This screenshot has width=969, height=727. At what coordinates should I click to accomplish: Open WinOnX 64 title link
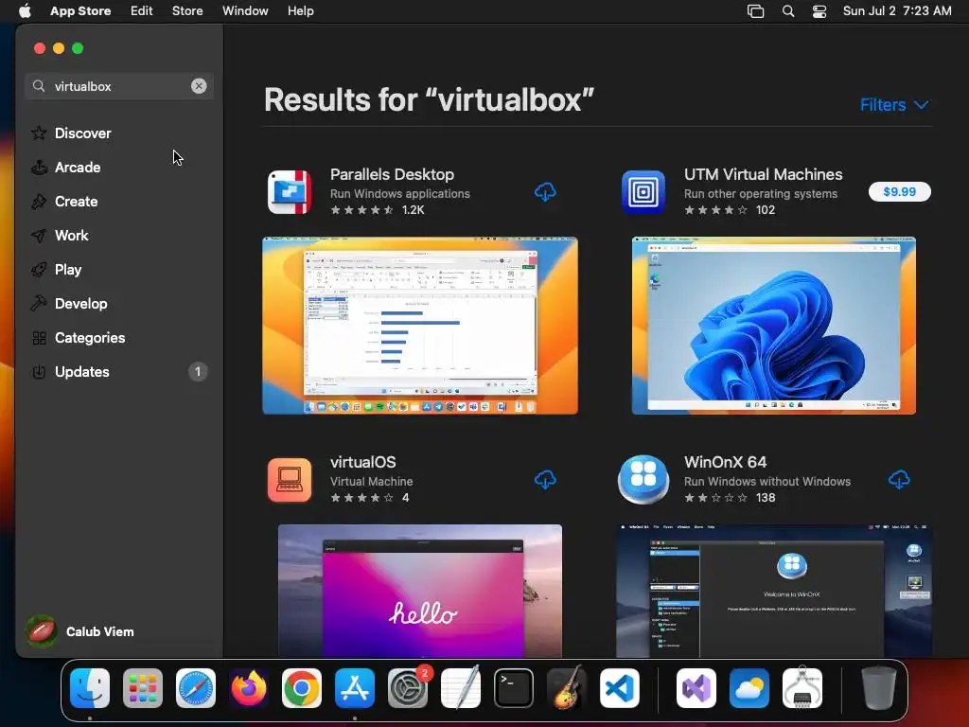(x=725, y=462)
